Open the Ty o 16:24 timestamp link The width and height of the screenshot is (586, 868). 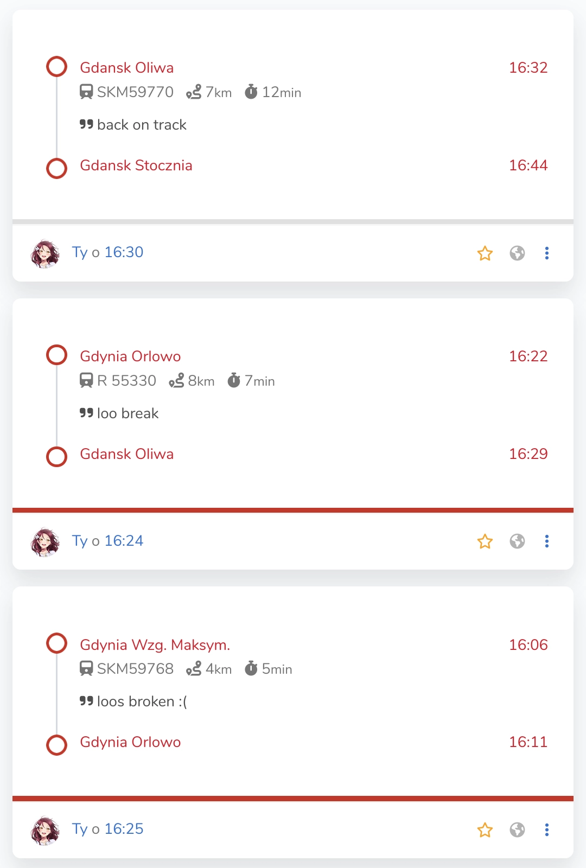(124, 541)
